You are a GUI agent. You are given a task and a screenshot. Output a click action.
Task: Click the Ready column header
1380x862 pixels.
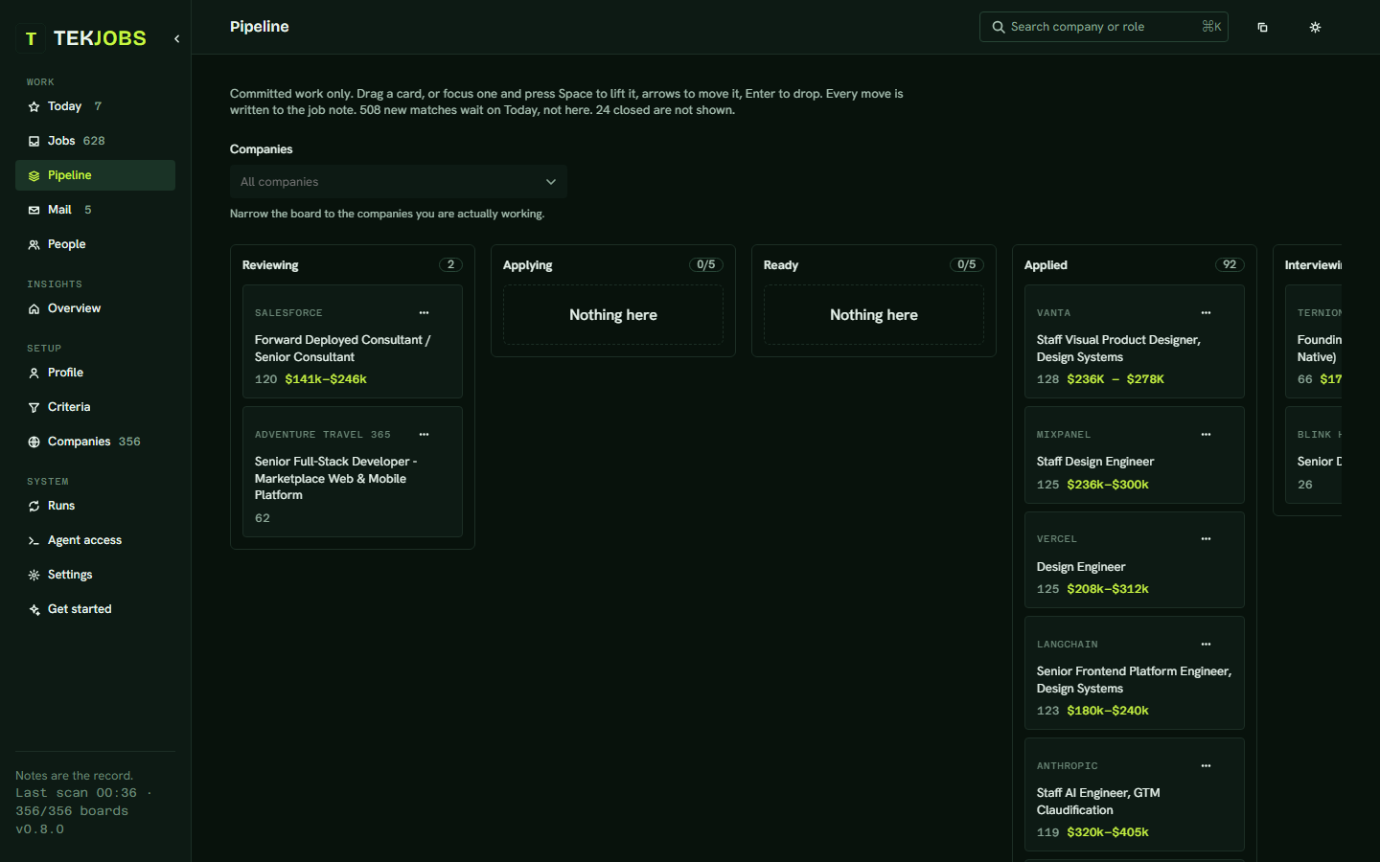coord(781,265)
